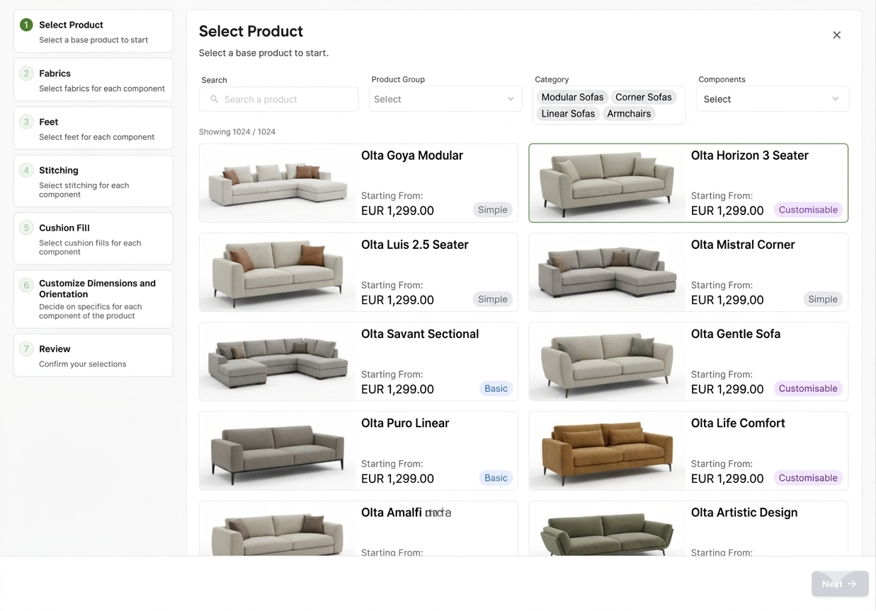Go to the Fabrics step in sidebar
Image resolution: width=876 pixels, height=611 pixels.
93,79
